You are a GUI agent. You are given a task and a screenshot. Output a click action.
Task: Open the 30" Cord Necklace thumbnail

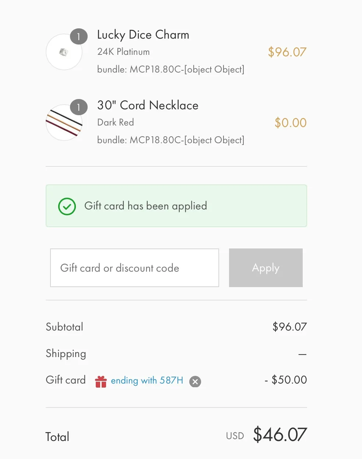pyautogui.click(x=64, y=123)
